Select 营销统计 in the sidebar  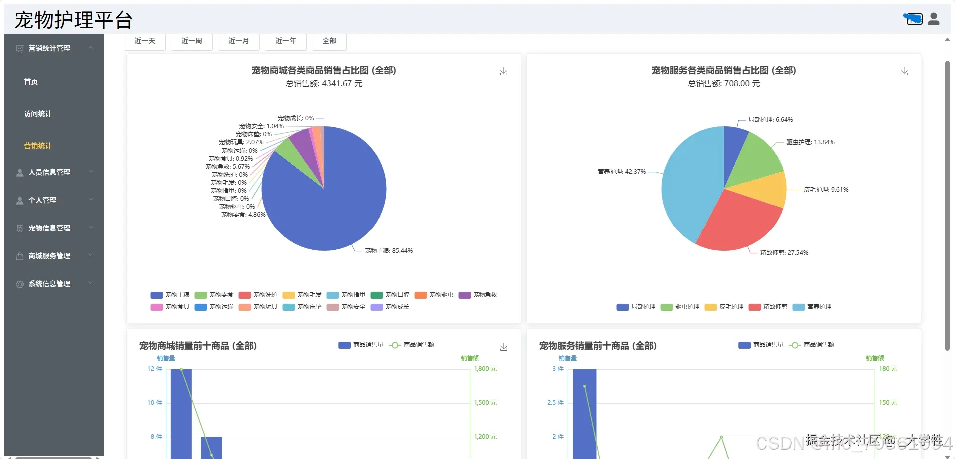click(38, 146)
